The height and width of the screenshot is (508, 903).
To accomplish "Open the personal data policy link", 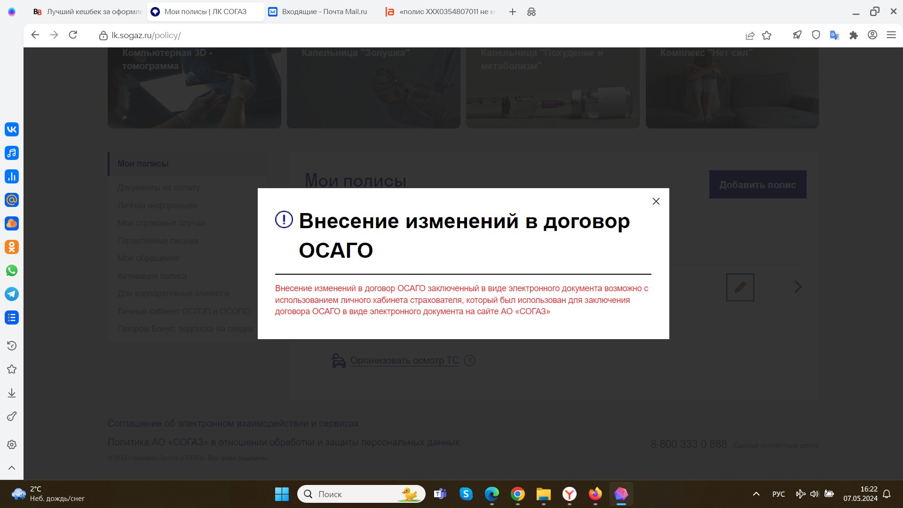I will (284, 442).
